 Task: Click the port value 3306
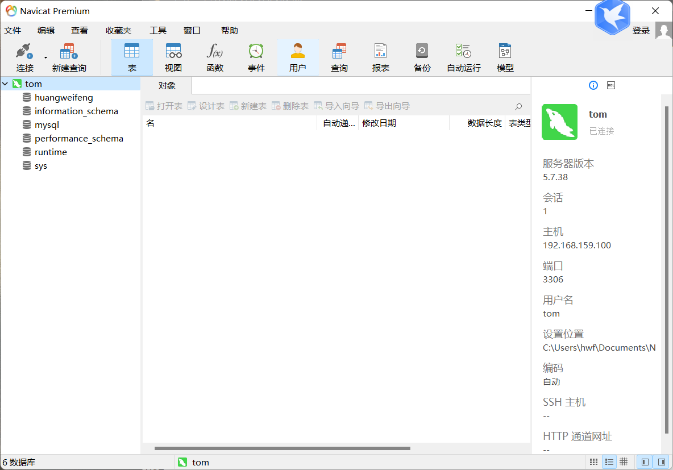point(553,280)
